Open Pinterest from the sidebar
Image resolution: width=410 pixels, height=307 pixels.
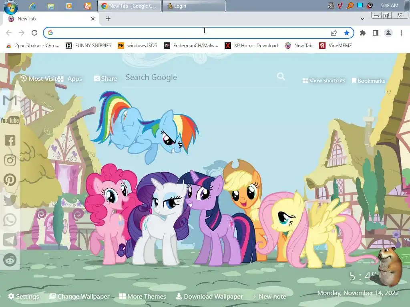[x=10, y=180]
